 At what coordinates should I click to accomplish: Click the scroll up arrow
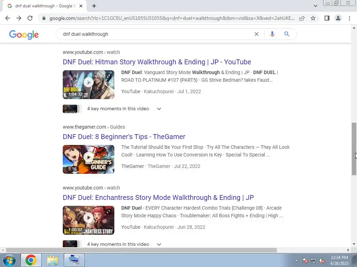(354, 28)
